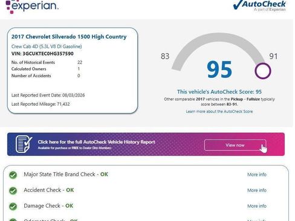Click the Crew Cab 4D engine description
The height and width of the screenshot is (221, 295).
tap(47, 46)
